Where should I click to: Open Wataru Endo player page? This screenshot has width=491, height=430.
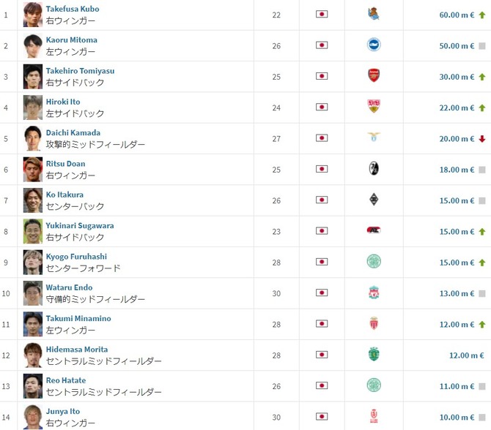69,287
